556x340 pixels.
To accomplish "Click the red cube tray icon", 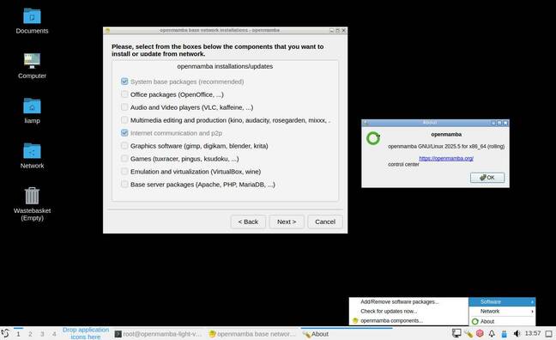I will tap(480, 333).
